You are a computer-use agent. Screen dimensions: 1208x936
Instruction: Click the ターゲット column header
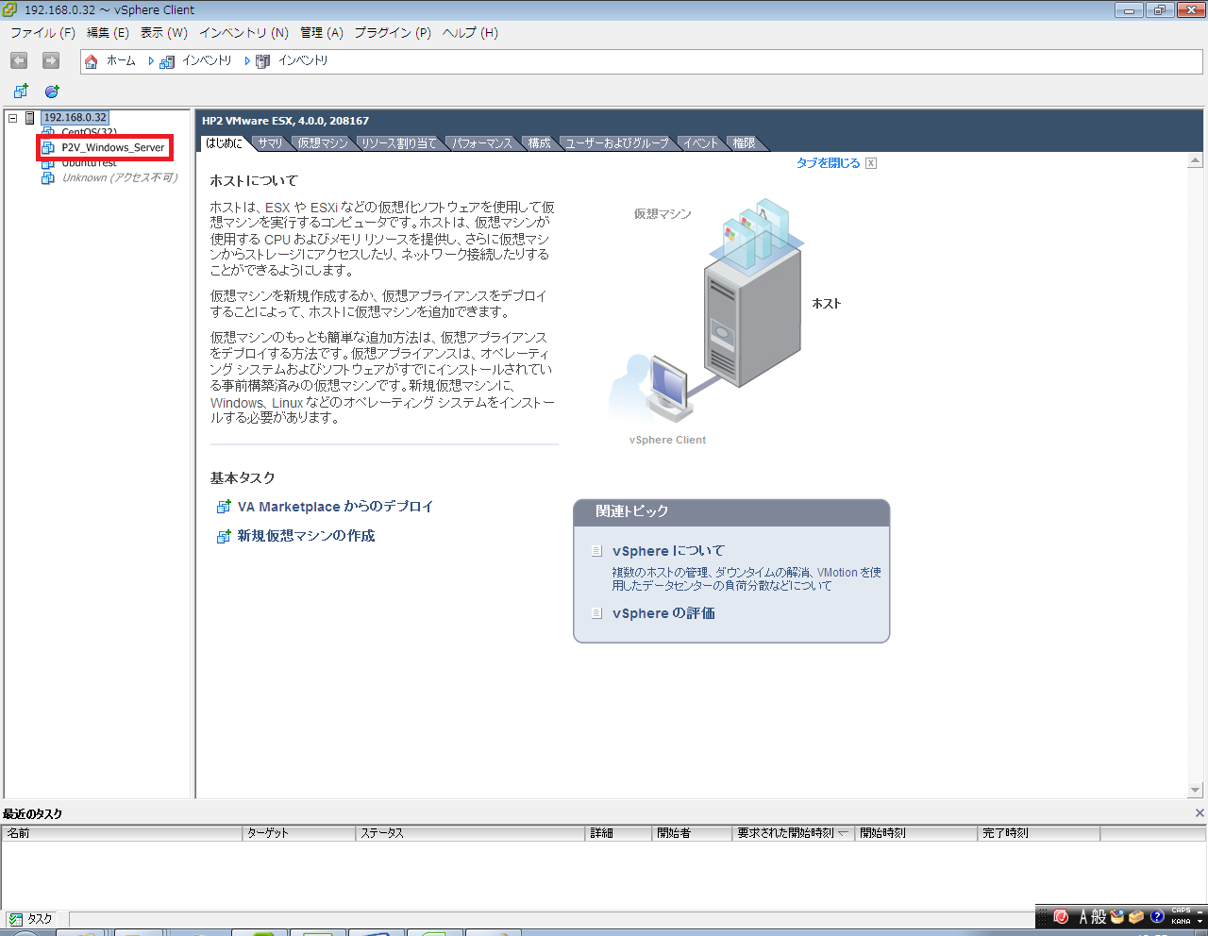click(299, 833)
